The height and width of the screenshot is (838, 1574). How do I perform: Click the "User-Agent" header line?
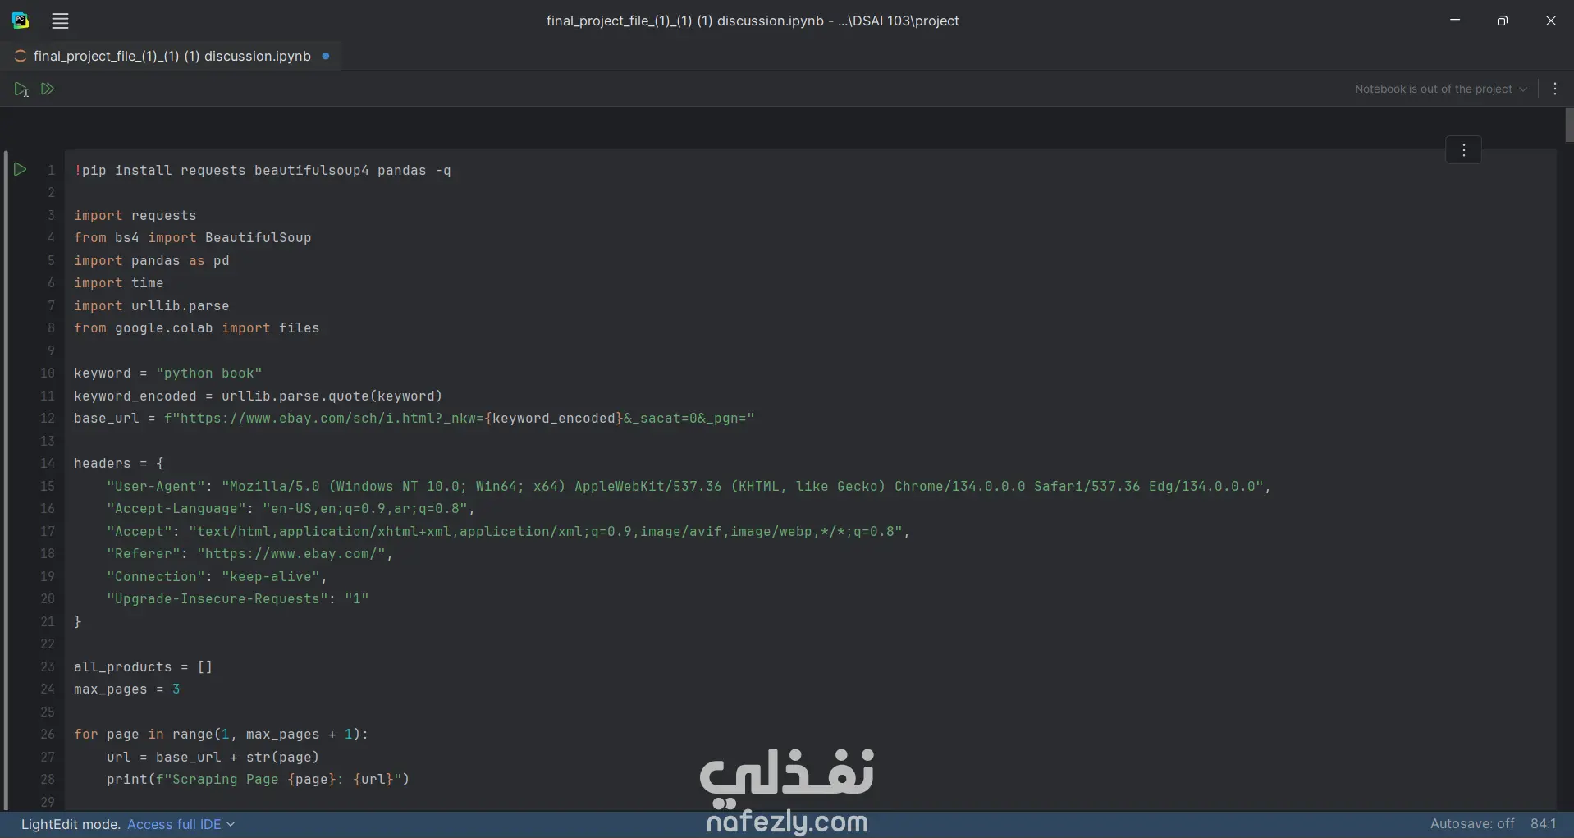(x=689, y=487)
